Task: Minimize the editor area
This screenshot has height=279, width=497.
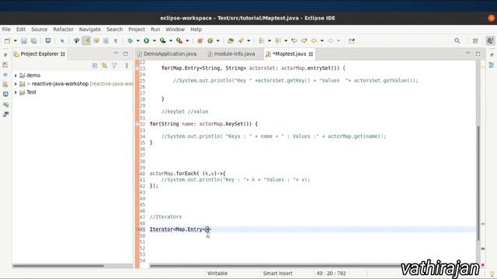Action: (x=468, y=53)
